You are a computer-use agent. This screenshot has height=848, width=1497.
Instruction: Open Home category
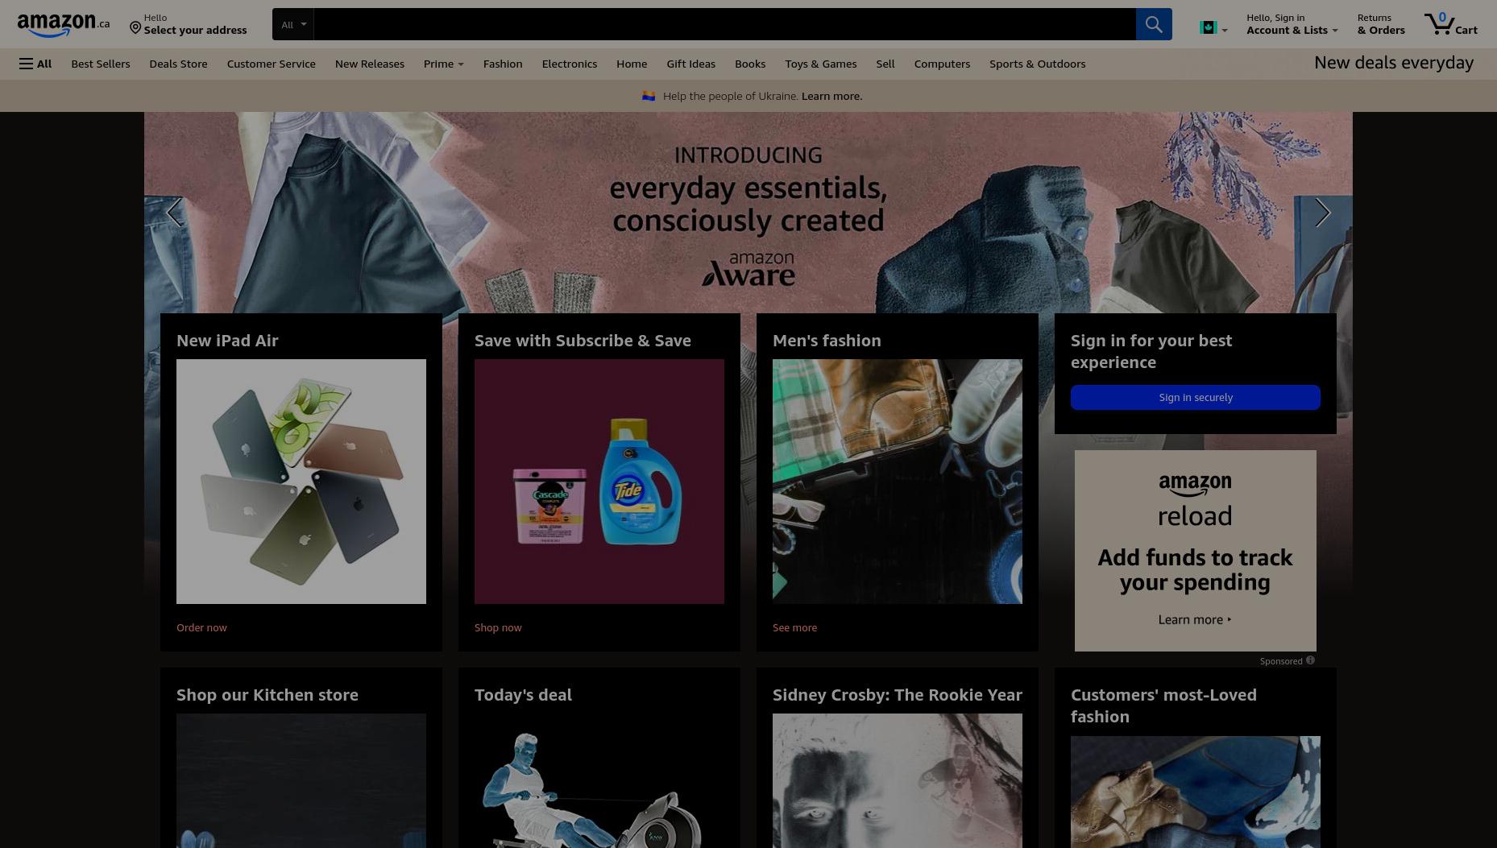(x=632, y=64)
